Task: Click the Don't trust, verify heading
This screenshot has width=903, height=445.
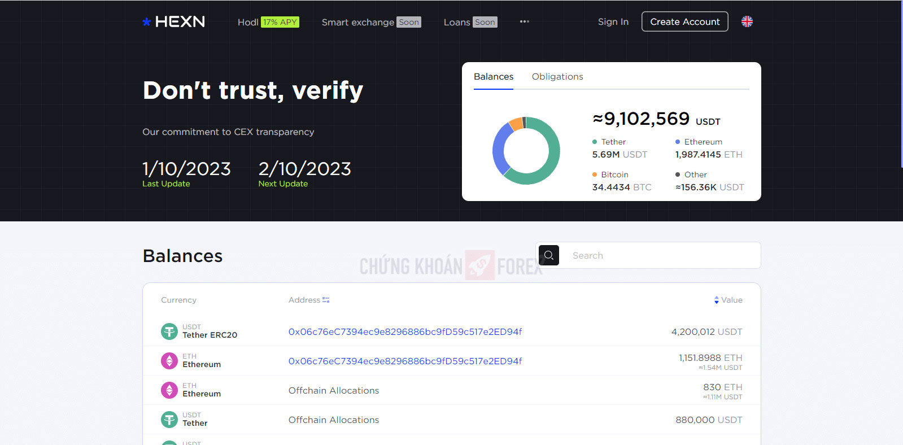Action: coord(253,90)
